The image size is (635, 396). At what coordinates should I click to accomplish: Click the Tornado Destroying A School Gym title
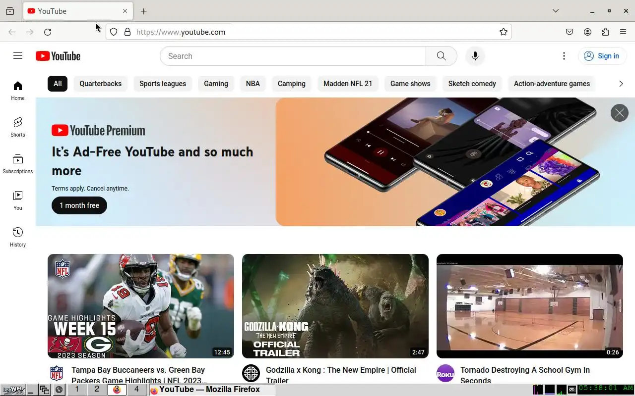tap(525, 375)
